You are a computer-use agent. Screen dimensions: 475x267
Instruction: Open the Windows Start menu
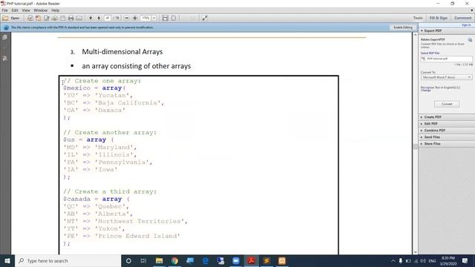pos(7,260)
